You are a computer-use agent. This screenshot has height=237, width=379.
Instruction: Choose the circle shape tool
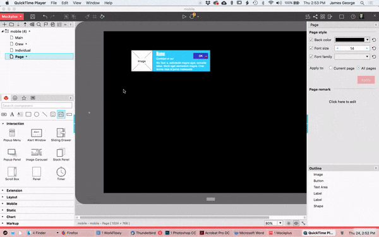tap(37, 114)
